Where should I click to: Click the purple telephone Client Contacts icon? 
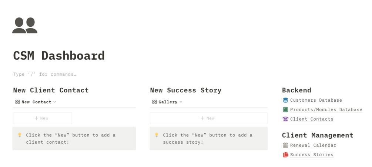point(285,119)
